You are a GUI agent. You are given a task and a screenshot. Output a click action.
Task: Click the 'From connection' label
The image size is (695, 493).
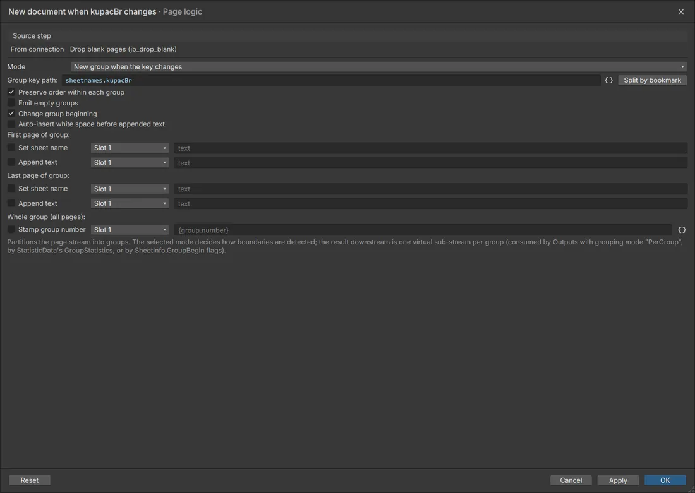[x=37, y=49]
